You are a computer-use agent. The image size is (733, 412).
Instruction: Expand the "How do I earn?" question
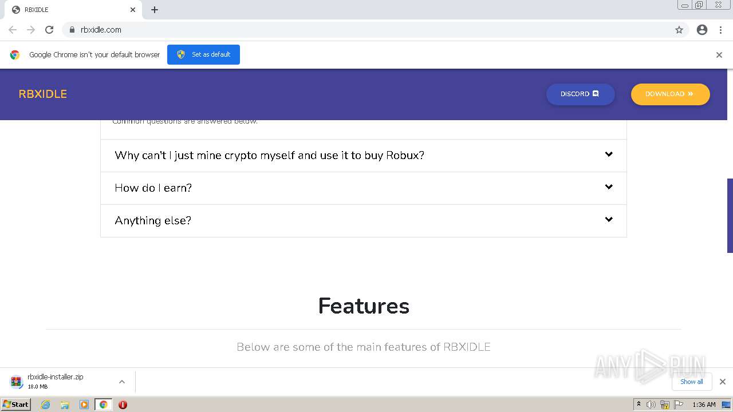click(364, 188)
